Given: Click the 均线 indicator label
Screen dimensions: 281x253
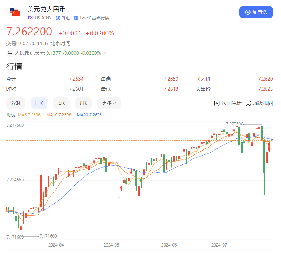Looking at the screenshot, I should (11, 115).
